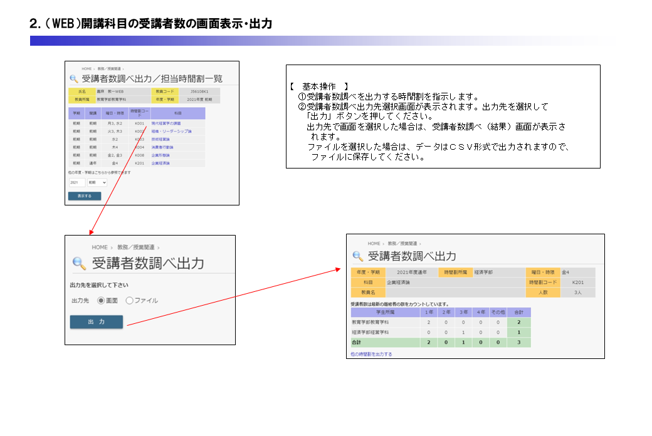Select the ファイル output radio button
The width and height of the screenshot is (652, 436).
tap(129, 300)
